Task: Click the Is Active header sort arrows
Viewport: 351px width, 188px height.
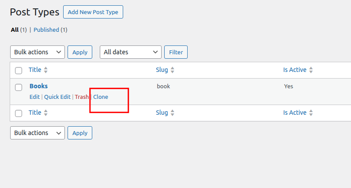Action: point(311,70)
